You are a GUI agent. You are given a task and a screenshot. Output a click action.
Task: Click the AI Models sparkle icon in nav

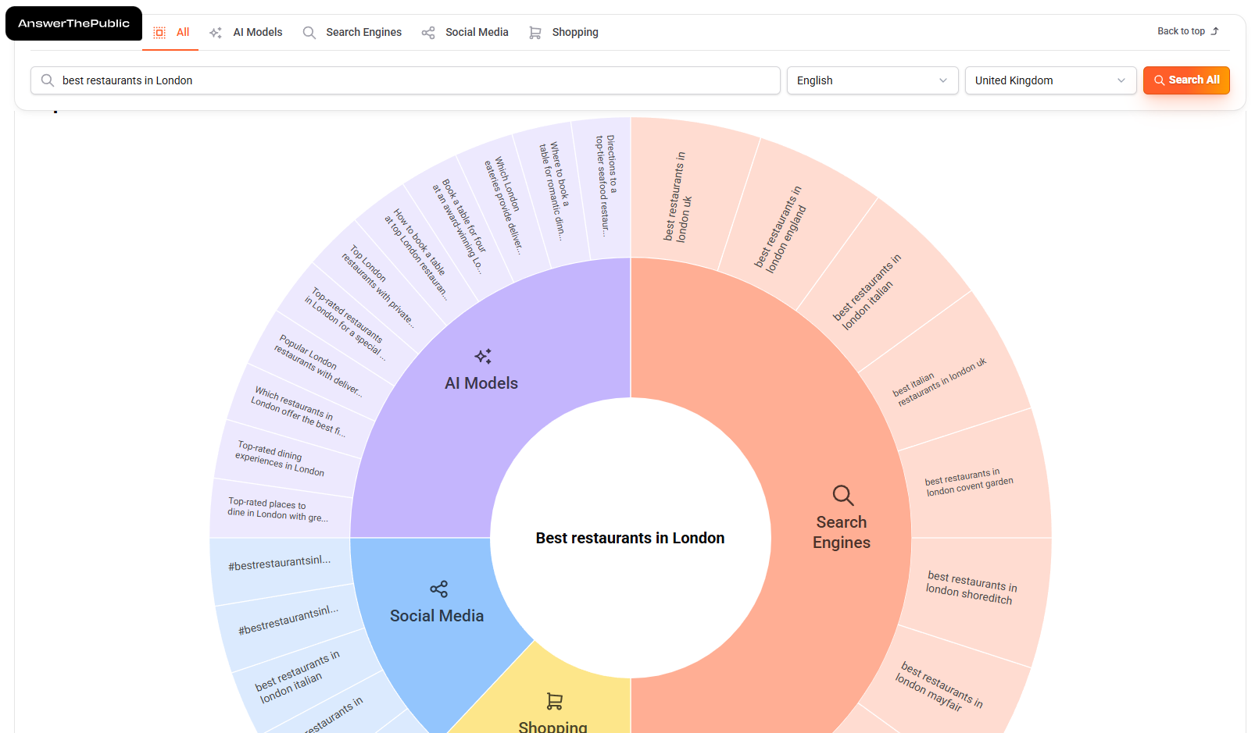(216, 33)
